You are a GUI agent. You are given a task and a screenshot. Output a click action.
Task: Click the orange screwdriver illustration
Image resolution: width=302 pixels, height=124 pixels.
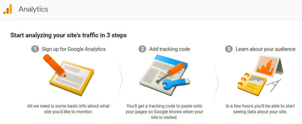[169, 73]
